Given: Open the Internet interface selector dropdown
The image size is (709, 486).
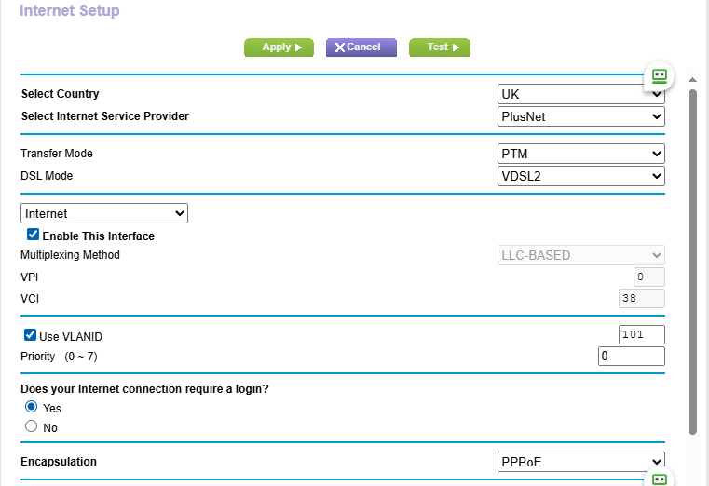Looking at the screenshot, I should tap(104, 213).
